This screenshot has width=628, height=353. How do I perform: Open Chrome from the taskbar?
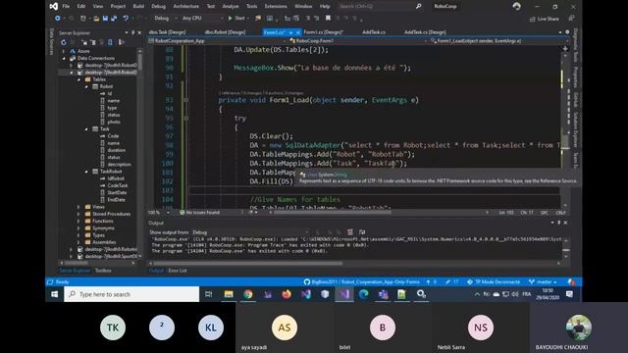(248, 294)
